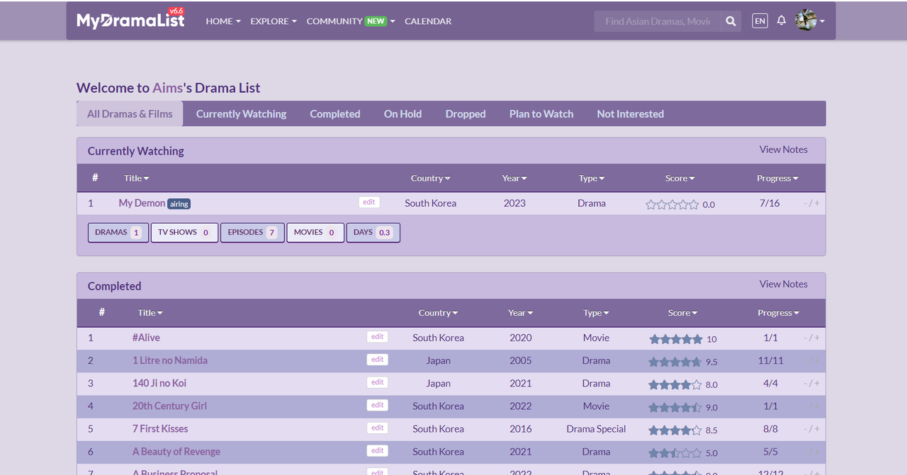Open the user avatar menu
Screen dimensions: 907x475
tap(809, 21)
